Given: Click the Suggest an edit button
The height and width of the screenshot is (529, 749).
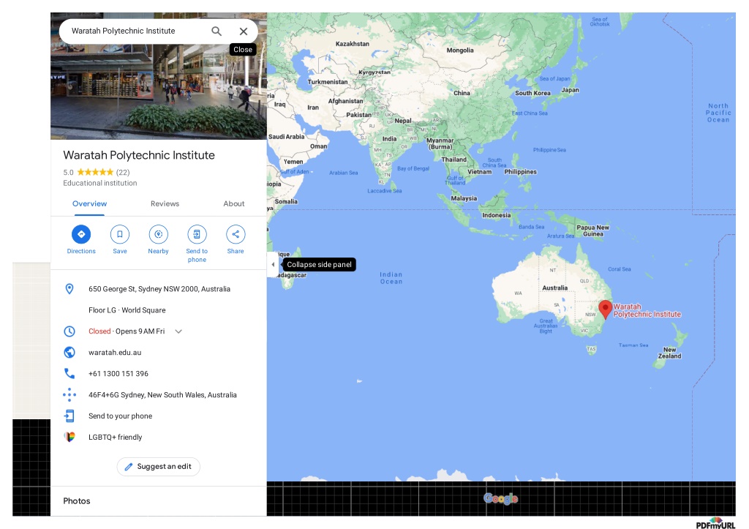Looking at the screenshot, I should [158, 466].
